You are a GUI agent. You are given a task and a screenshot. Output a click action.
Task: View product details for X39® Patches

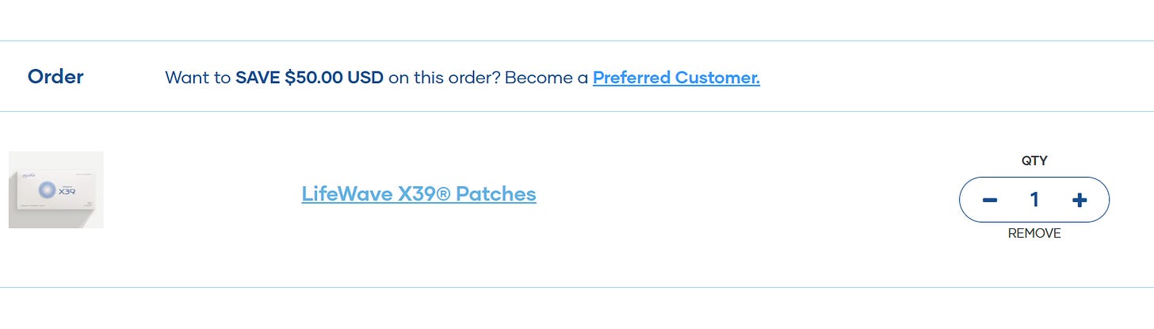click(x=418, y=193)
